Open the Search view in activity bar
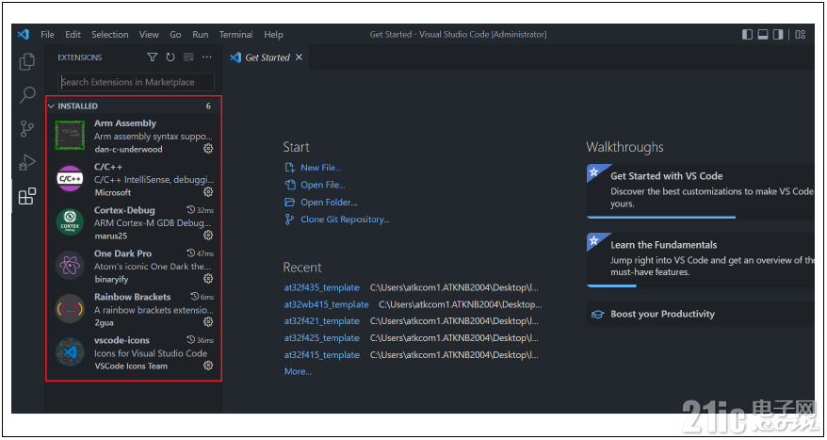 tap(27, 95)
